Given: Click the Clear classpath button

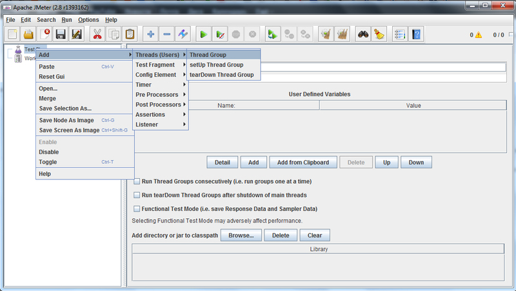Looking at the screenshot, I should point(315,236).
